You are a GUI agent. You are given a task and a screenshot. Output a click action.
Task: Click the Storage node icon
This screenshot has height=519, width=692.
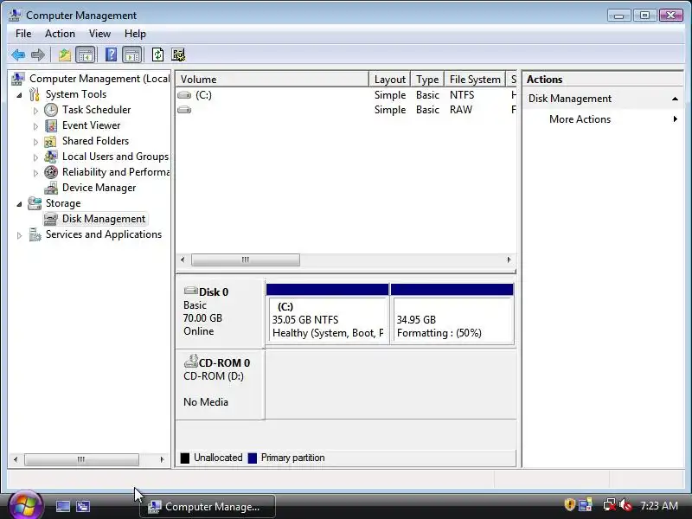click(x=35, y=203)
